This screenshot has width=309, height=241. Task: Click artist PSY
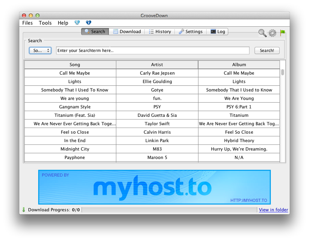[x=157, y=107]
